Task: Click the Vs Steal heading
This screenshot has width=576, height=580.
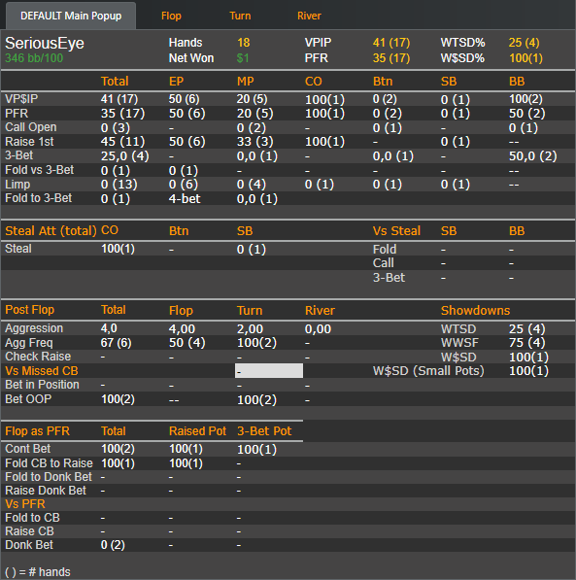Action: pos(396,231)
